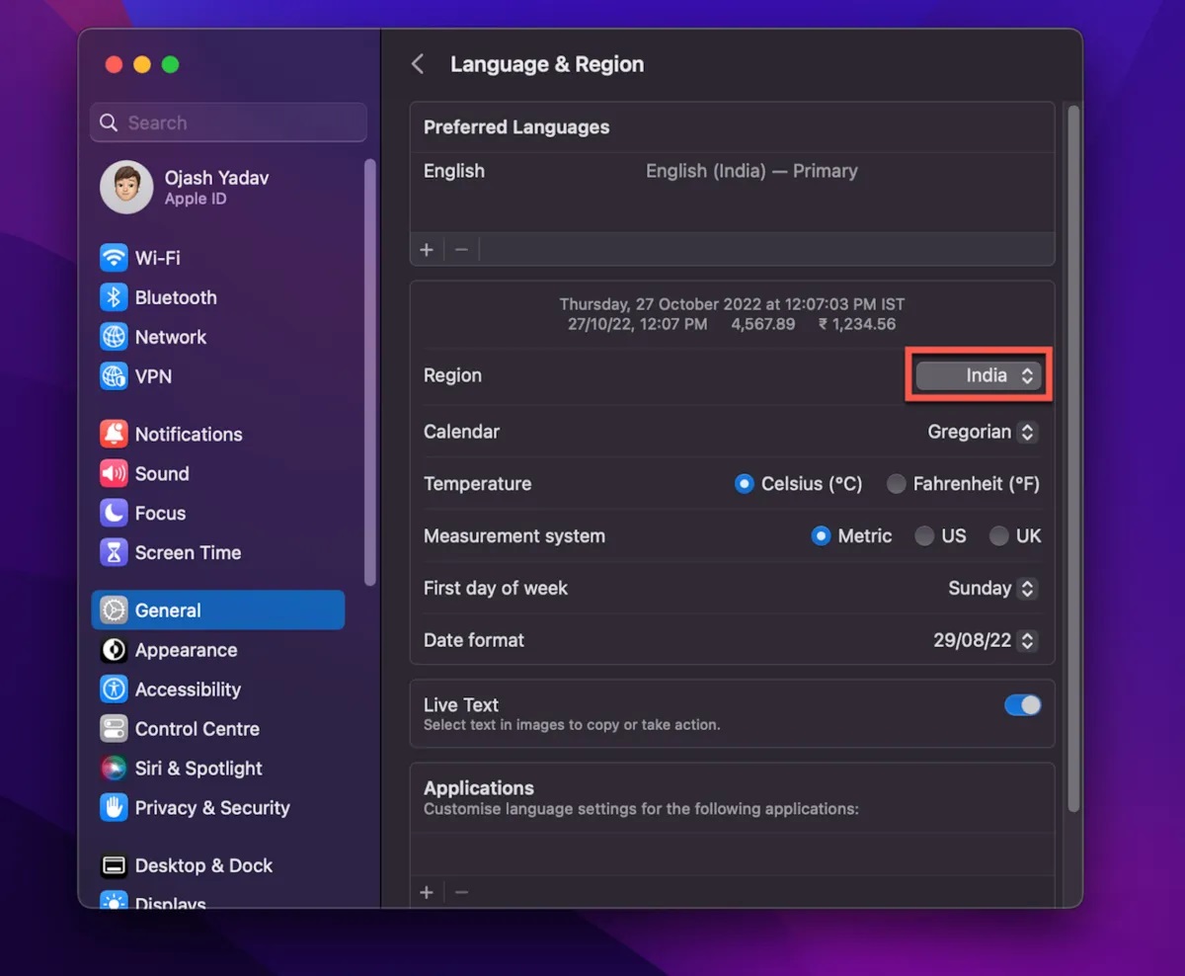Click the Screen Time hourglass icon
The height and width of the screenshot is (976, 1185).
[114, 552]
